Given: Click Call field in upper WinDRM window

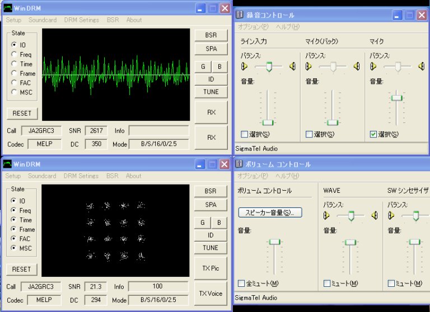Looking at the screenshot, I should tap(41, 131).
